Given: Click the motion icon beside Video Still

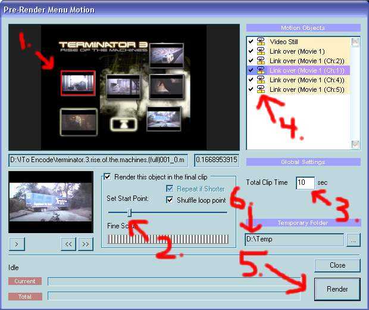Looking at the screenshot, I should click(261, 42).
